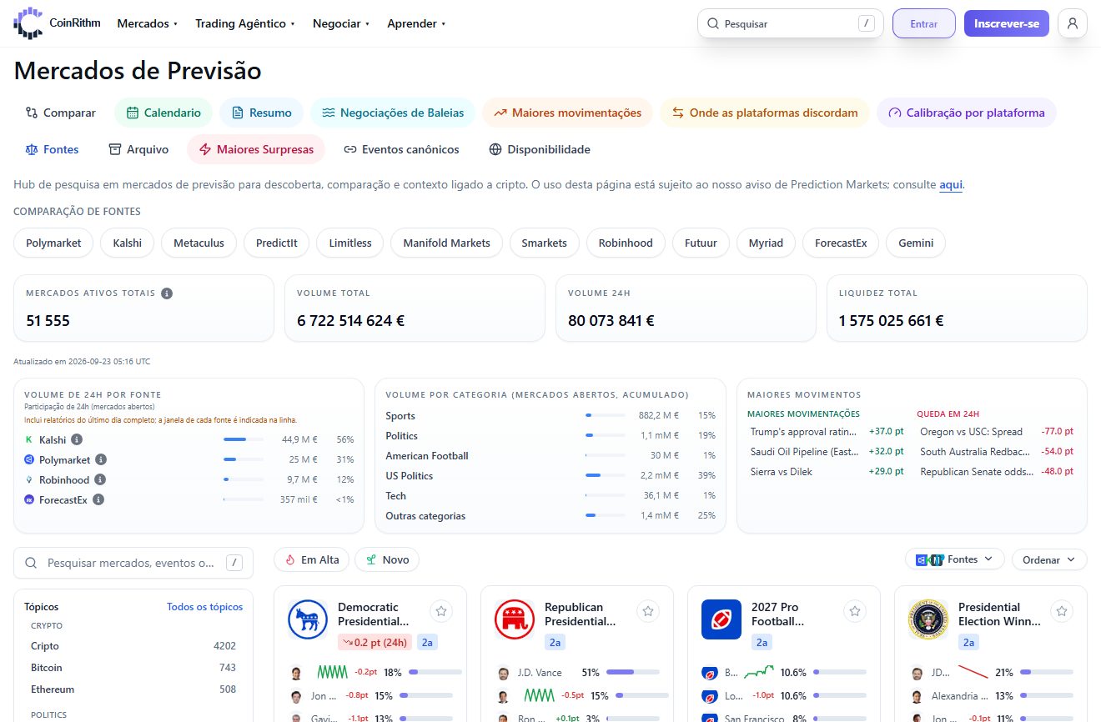This screenshot has width=1101, height=722.
Task: Expand the Trading Agêntico menu
Action: (245, 23)
